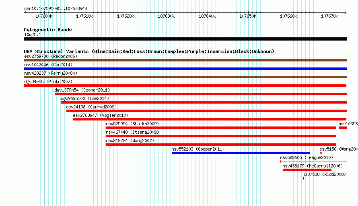Click the Cytogenetic Bands track title

(x=48, y=30)
